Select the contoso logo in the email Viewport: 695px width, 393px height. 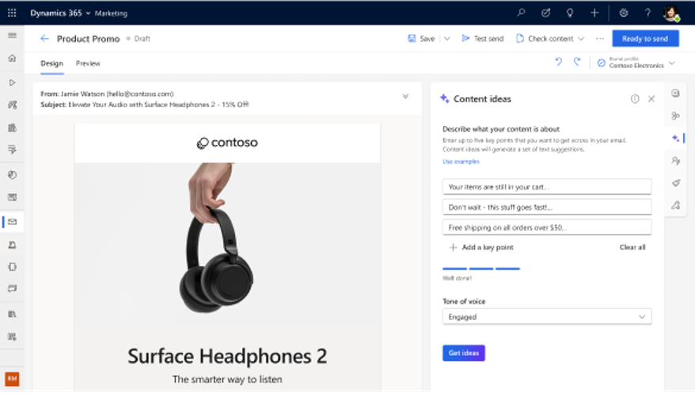pos(227,143)
